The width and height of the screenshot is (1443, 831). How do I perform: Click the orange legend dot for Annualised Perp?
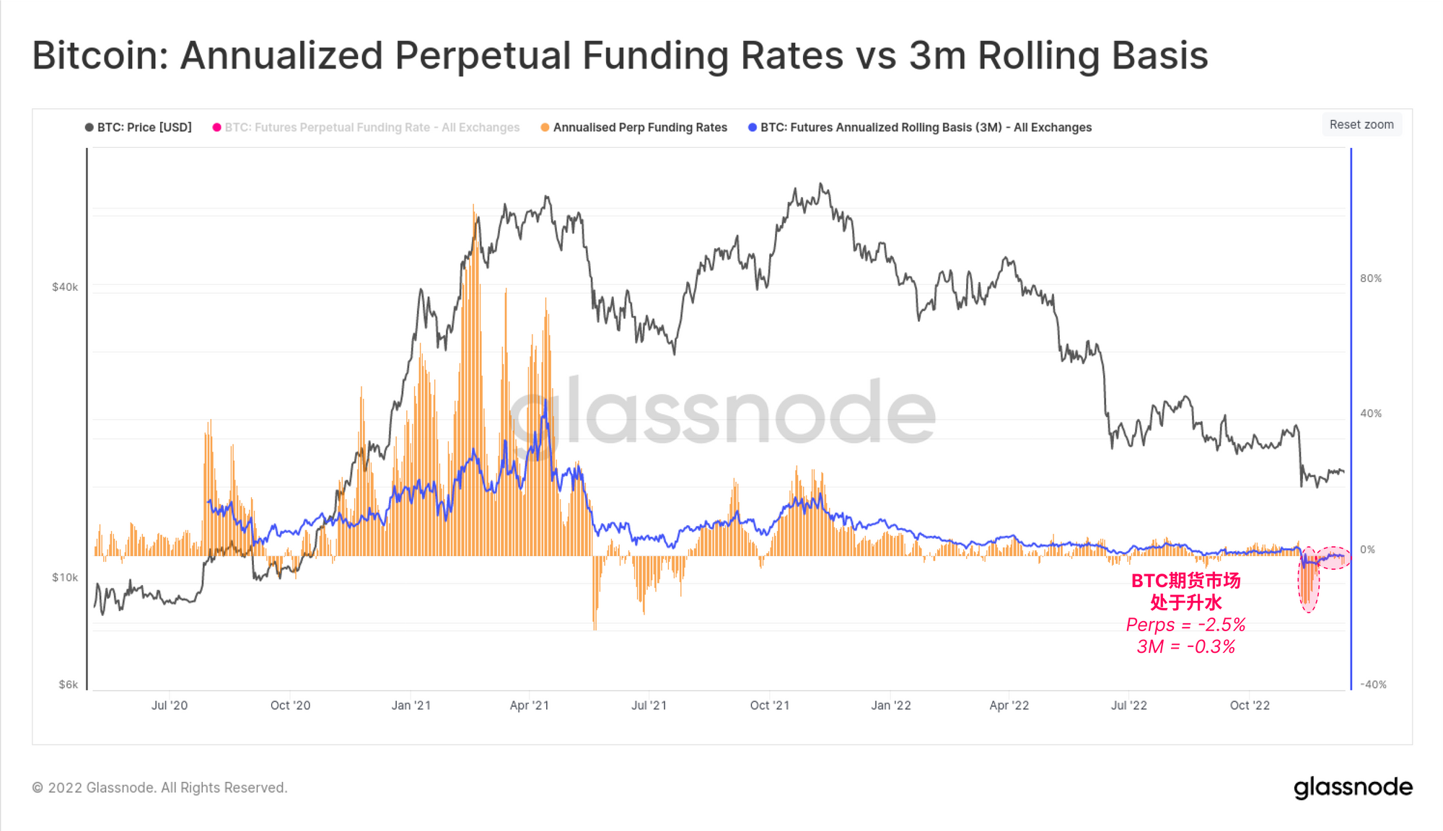[x=545, y=127]
